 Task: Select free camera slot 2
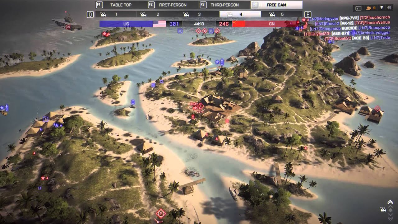point(157,14)
